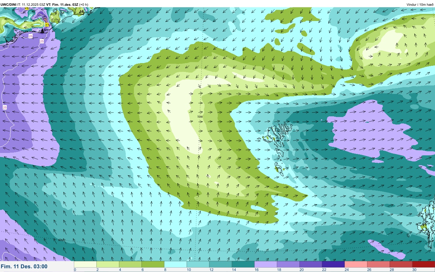The width and height of the screenshot is (435, 272).
Task: Click the 0–2 m/s palest legend swatch
Action: point(85,264)
